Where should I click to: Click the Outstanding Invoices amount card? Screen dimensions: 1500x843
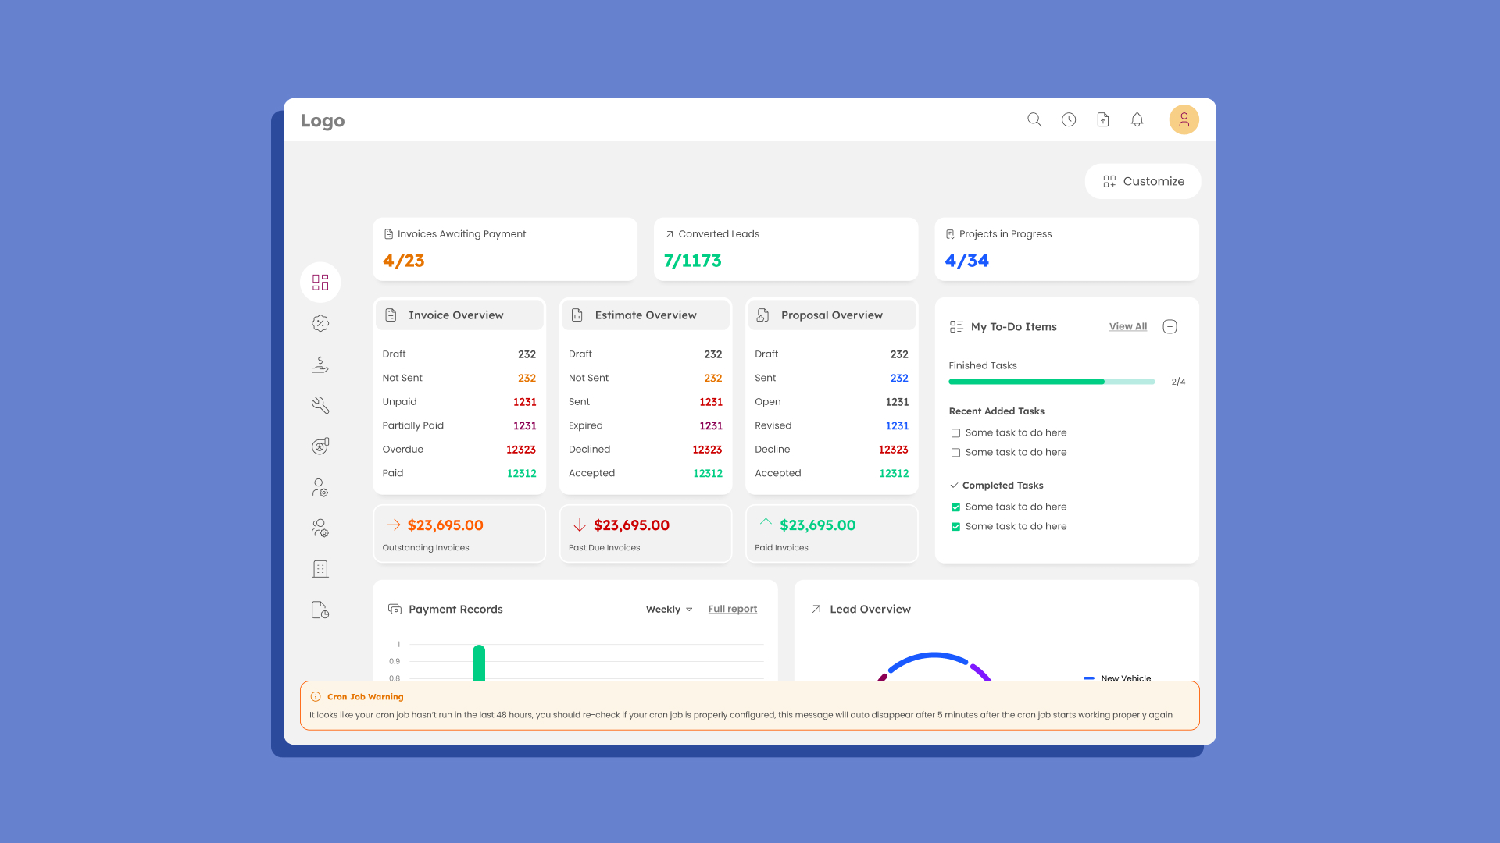(459, 534)
